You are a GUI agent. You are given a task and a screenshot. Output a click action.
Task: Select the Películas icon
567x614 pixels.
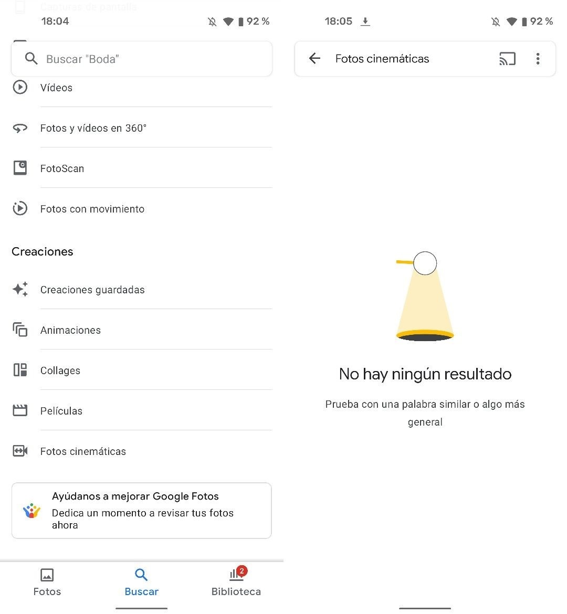click(x=20, y=410)
